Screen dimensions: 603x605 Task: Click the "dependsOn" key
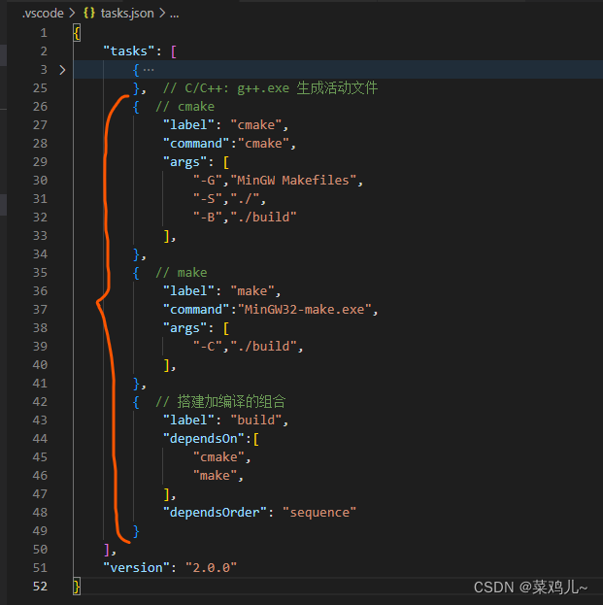[204, 439]
